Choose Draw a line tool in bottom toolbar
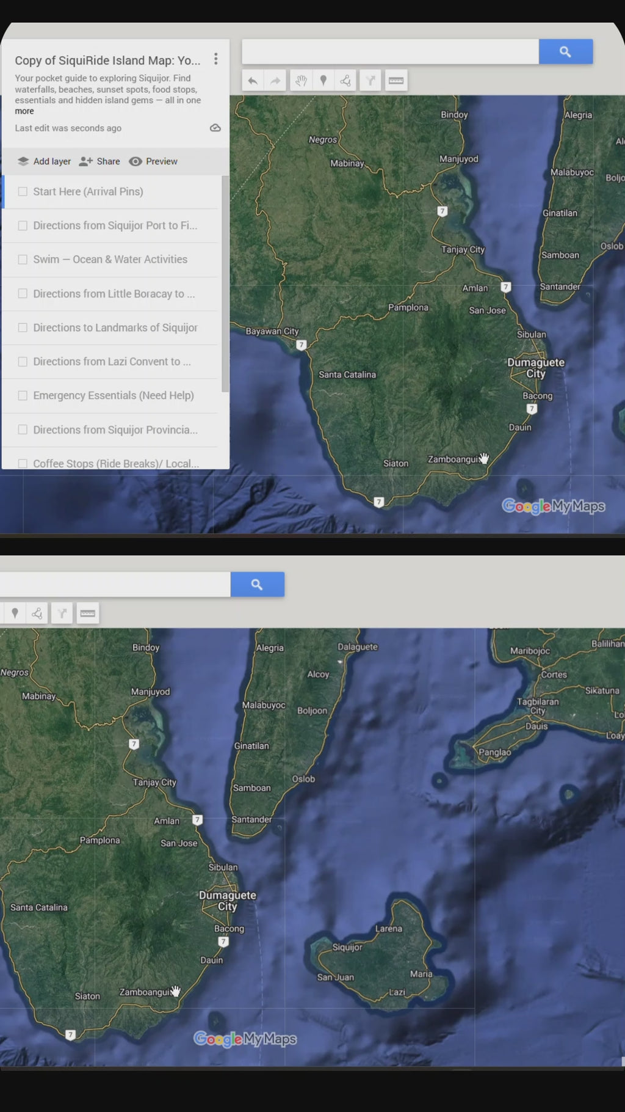The image size is (625, 1112). (x=37, y=613)
